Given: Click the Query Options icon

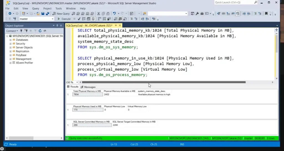Looking at the screenshot, I should (88, 19).
